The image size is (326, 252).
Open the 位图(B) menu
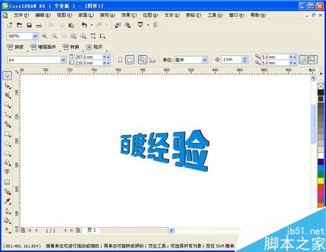click(x=151, y=15)
